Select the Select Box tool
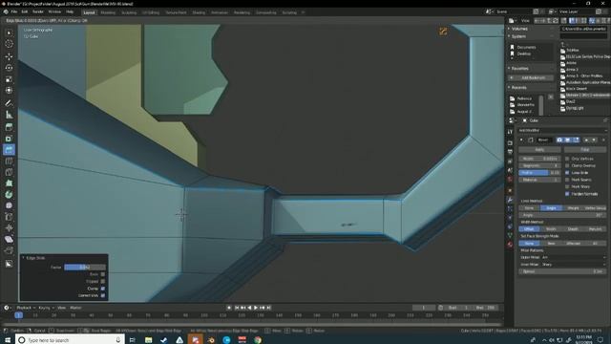The width and height of the screenshot is (611, 344). pyautogui.click(x=9, y=32)
